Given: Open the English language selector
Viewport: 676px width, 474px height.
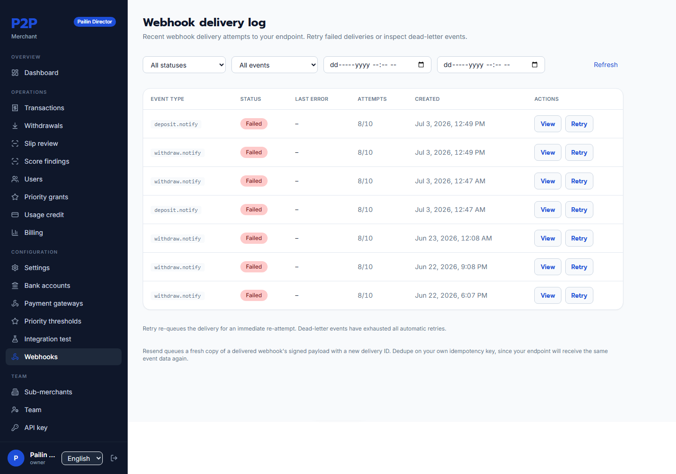Looking at the screenshot, I should [82, 458].
